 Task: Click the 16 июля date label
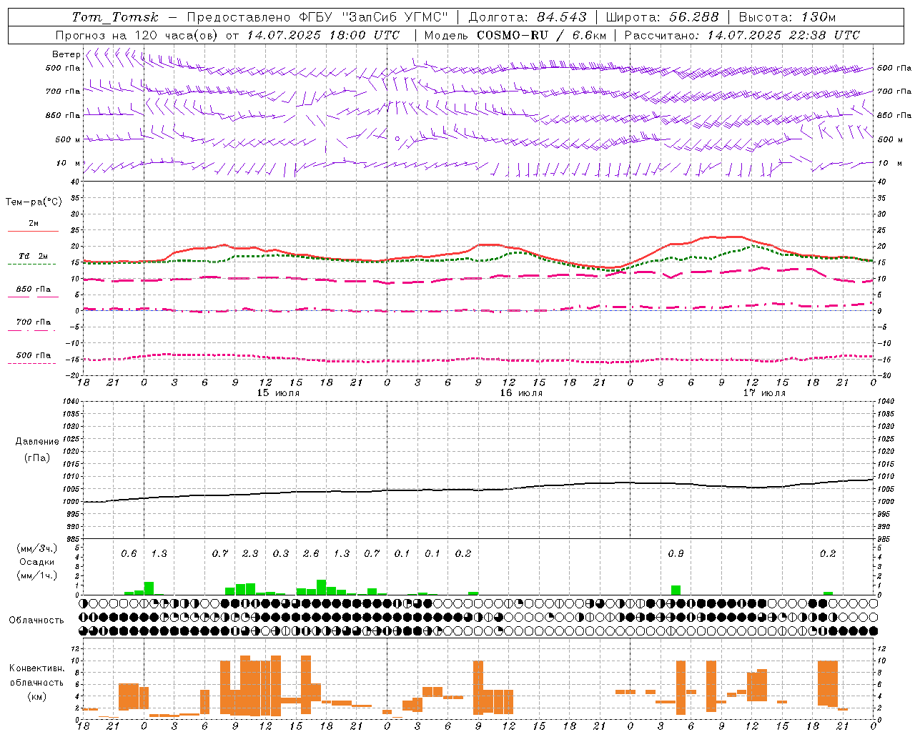[521, 393]
